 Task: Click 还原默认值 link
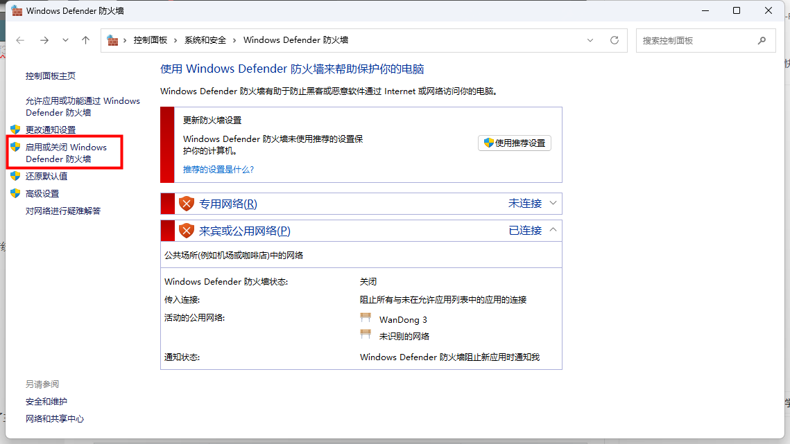coord(46,176)
